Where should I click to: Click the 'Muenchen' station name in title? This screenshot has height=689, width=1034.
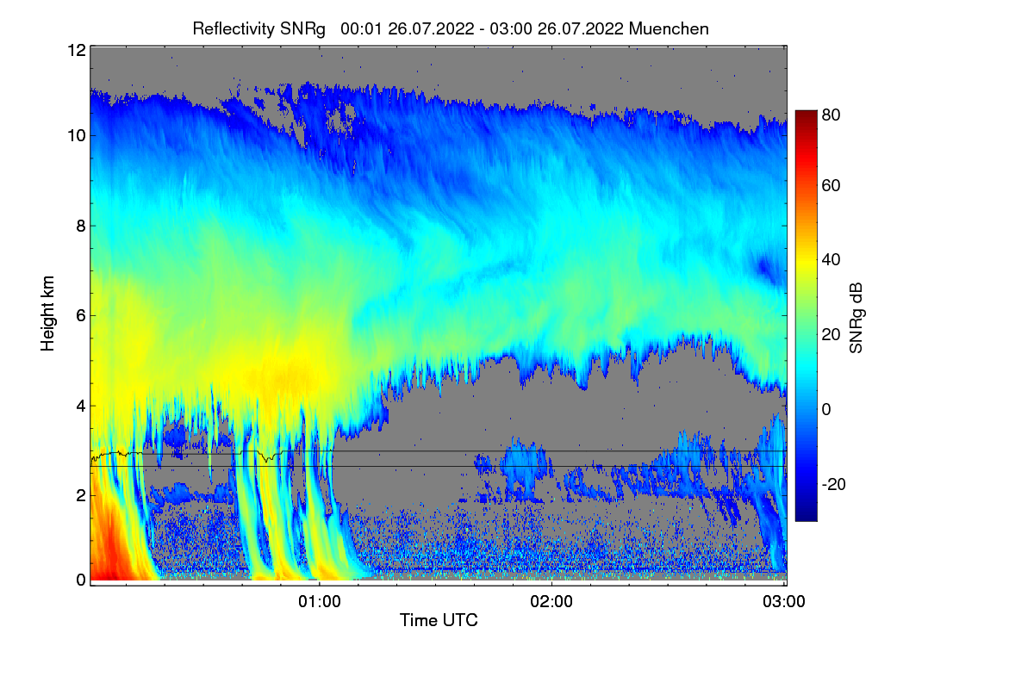669,28
